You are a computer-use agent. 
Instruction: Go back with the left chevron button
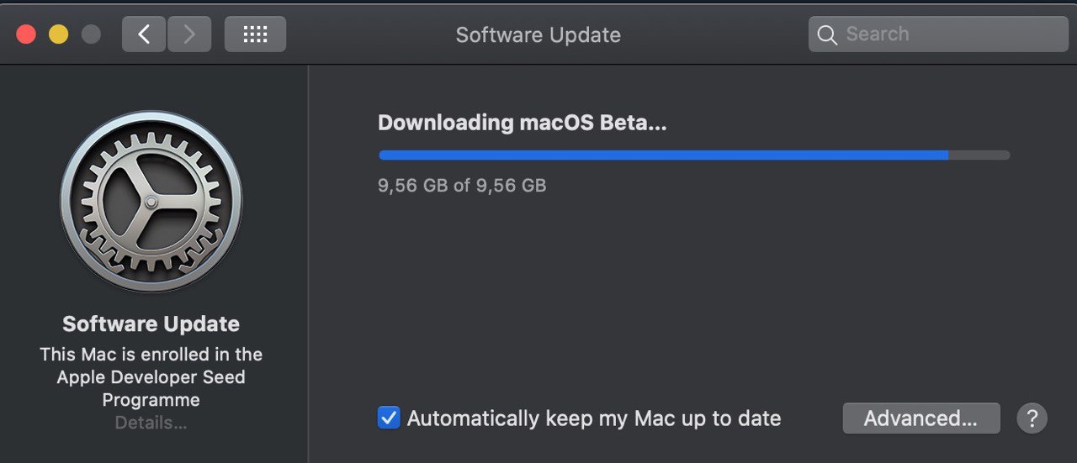(x=144, y=34)
